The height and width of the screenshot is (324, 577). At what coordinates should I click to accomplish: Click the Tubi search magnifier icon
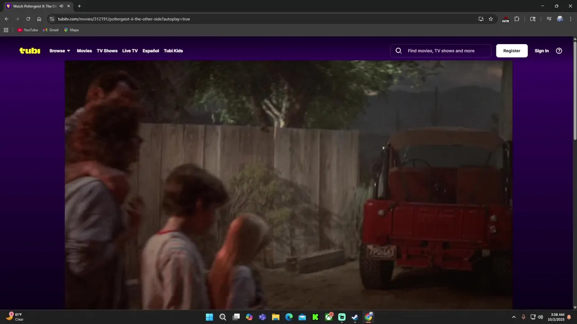(398, 51)
